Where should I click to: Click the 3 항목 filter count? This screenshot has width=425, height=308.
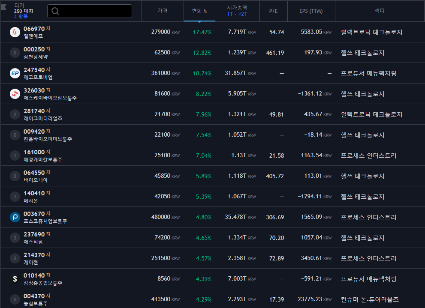(x=21, y=16)
